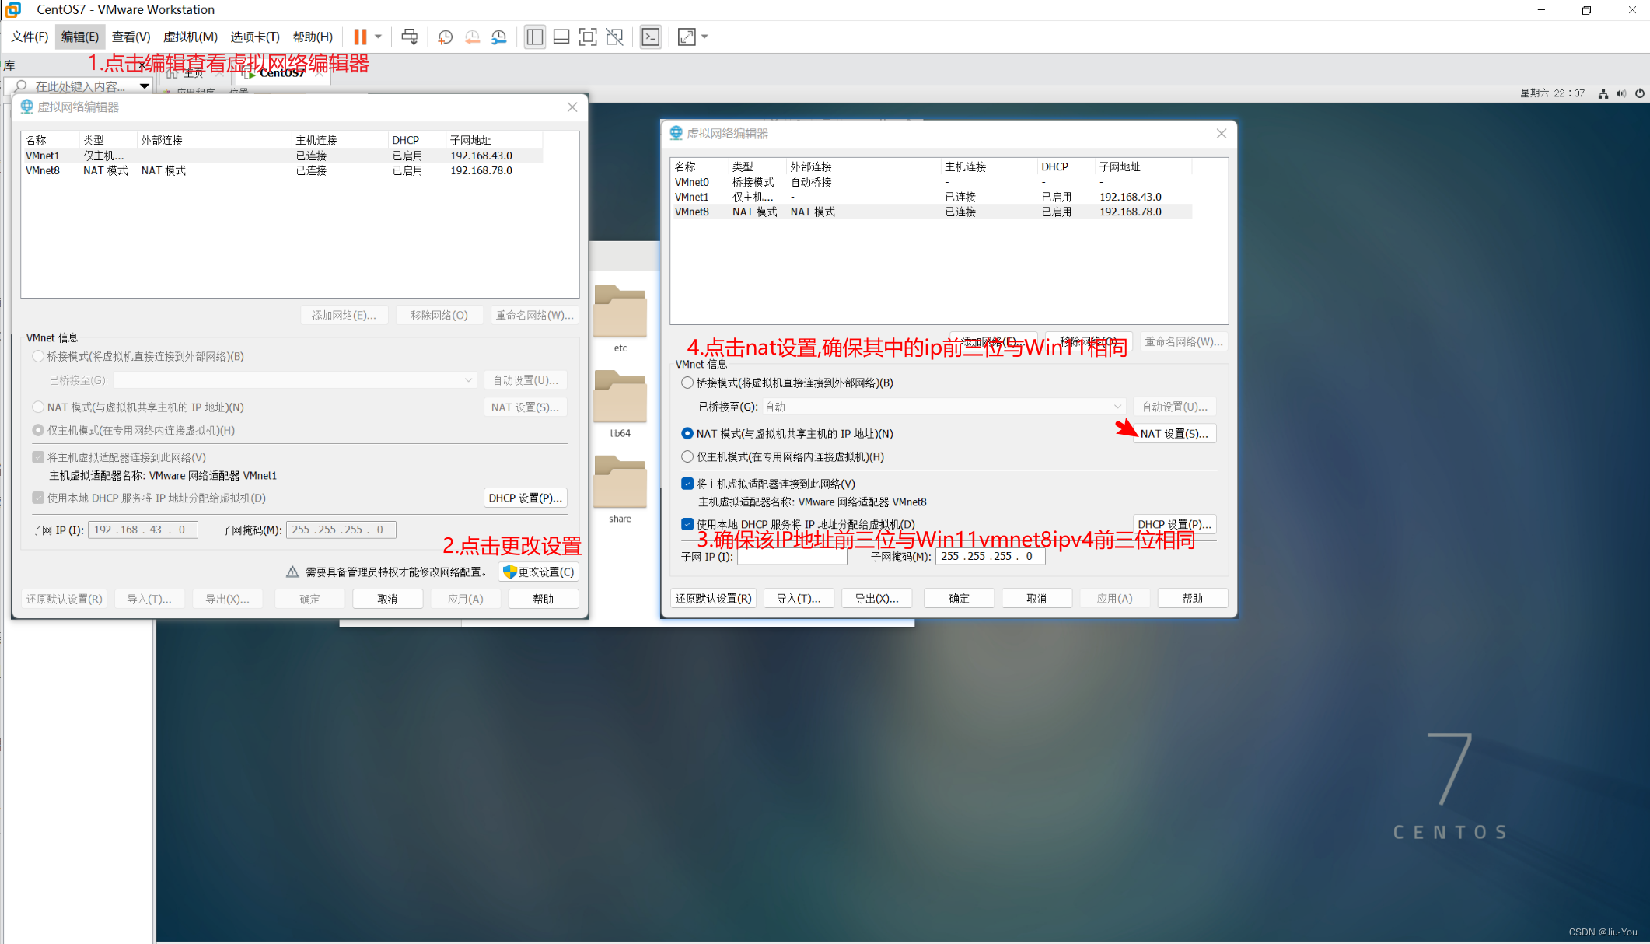Click the thumbnail bar layout icon
Image resolution: width=1650 pixels, height=944 pixels.
(561, 37)
